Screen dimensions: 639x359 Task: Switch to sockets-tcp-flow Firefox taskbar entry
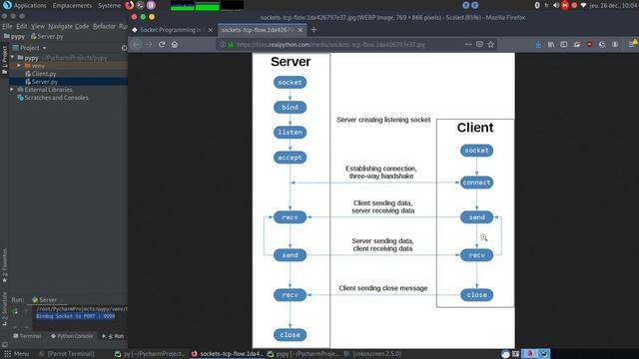pyautogui.click(x=228, y=354)
